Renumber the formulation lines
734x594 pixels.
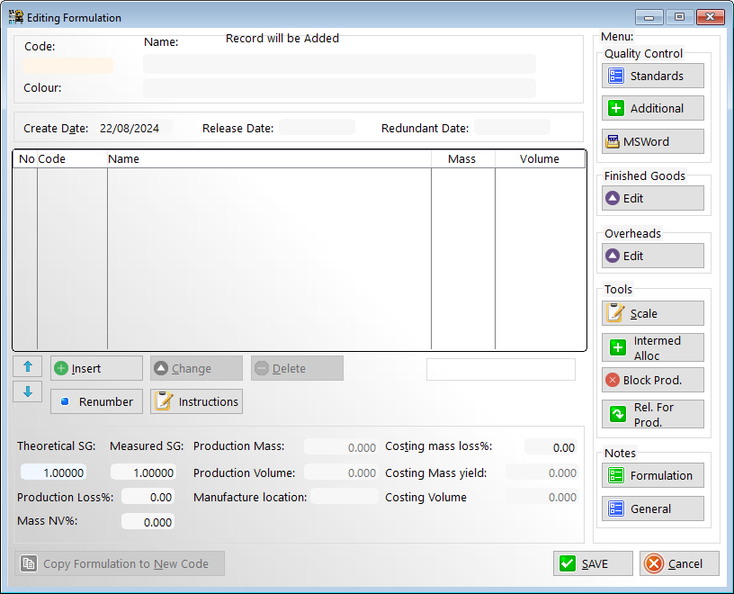96,402
